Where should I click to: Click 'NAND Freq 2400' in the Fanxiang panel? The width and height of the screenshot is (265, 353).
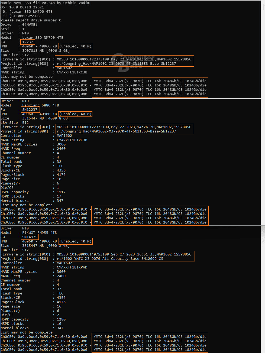33,149
